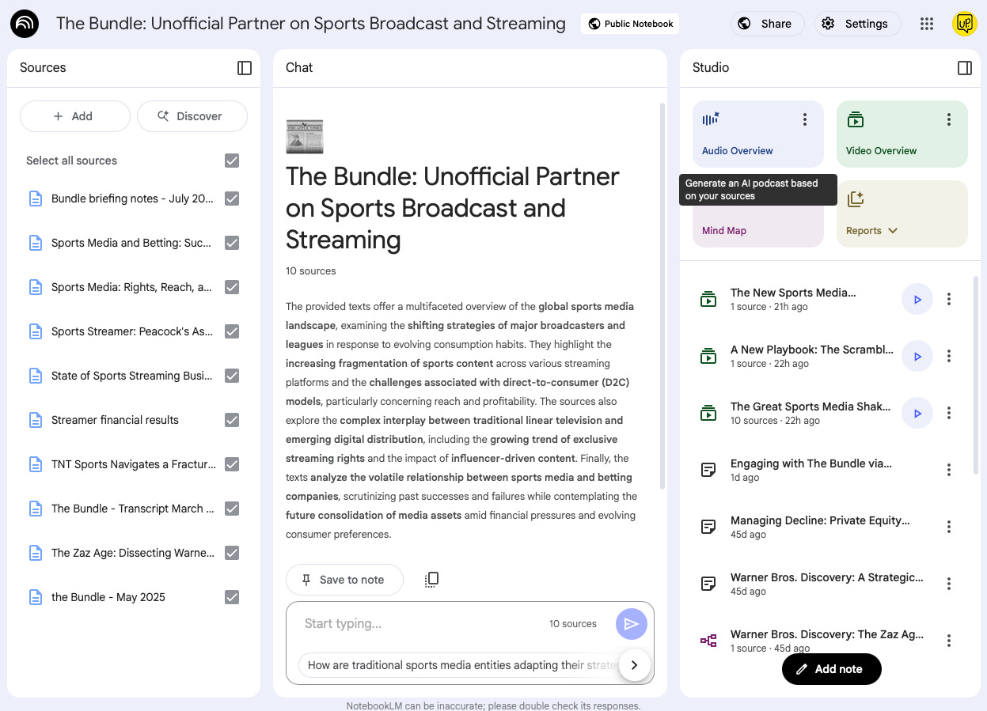Uncheck Bundle briefing notes source

point(232,199)
